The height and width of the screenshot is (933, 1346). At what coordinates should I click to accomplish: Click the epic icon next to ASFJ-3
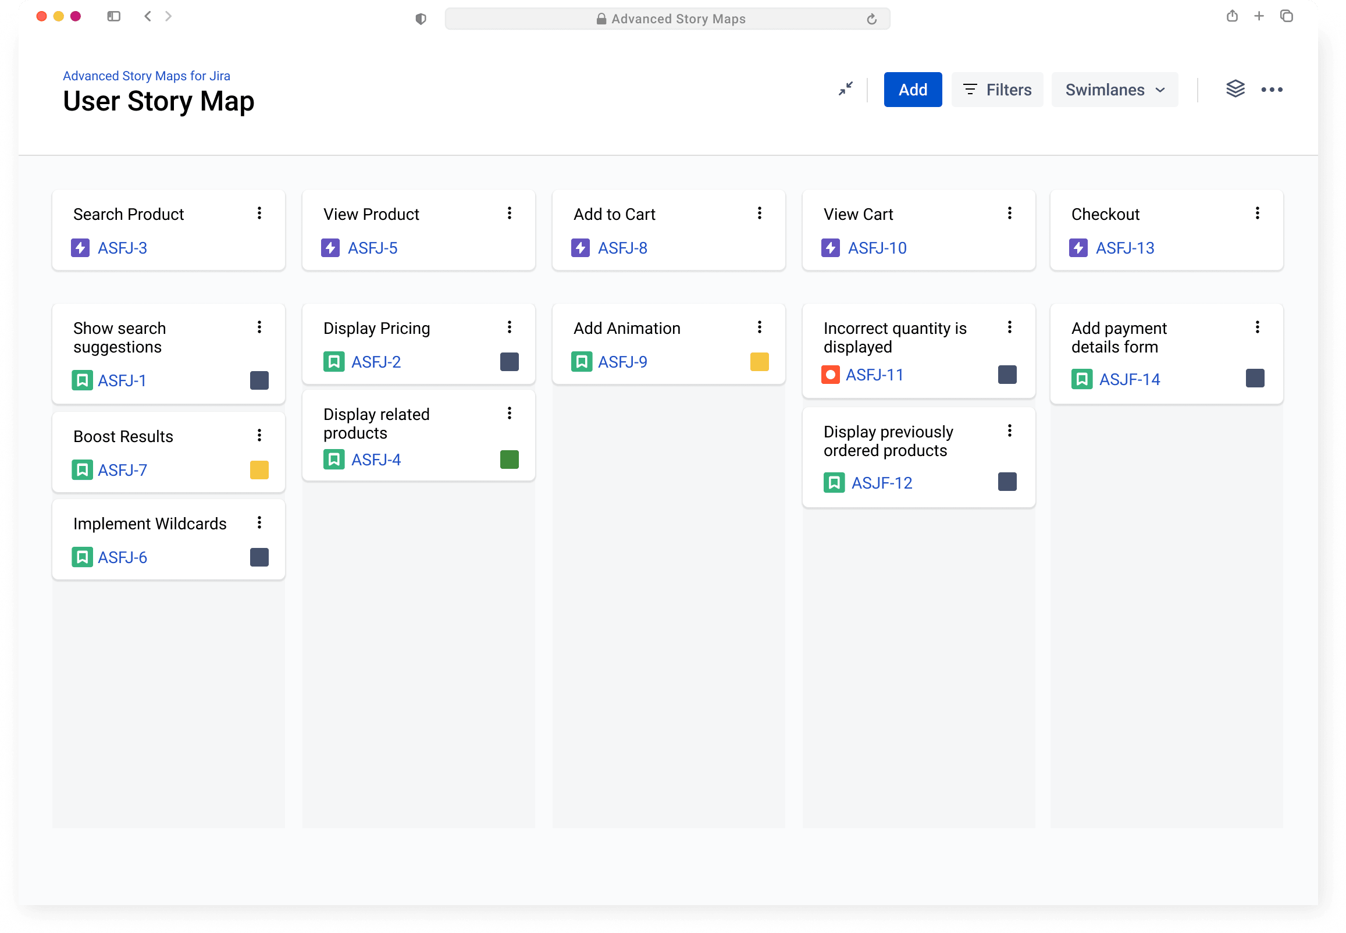tap(80, 248)
